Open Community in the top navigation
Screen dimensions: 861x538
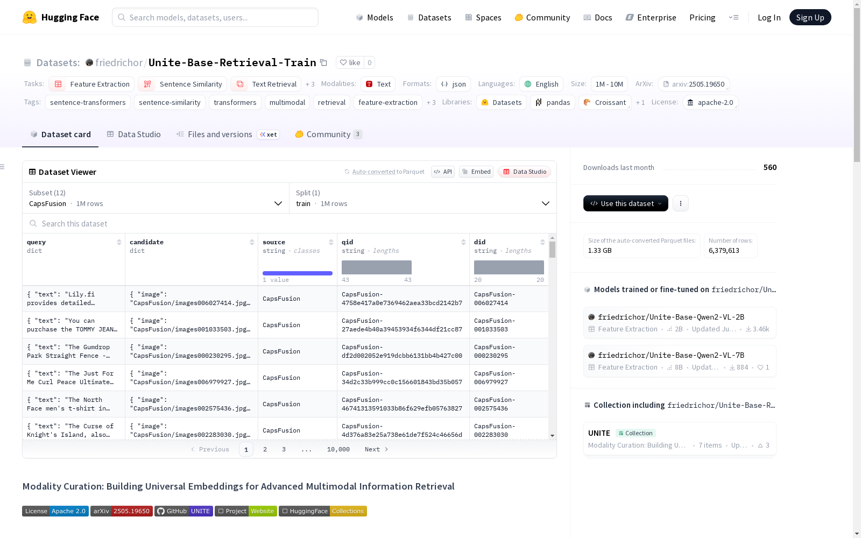click(x=542, y=17)
